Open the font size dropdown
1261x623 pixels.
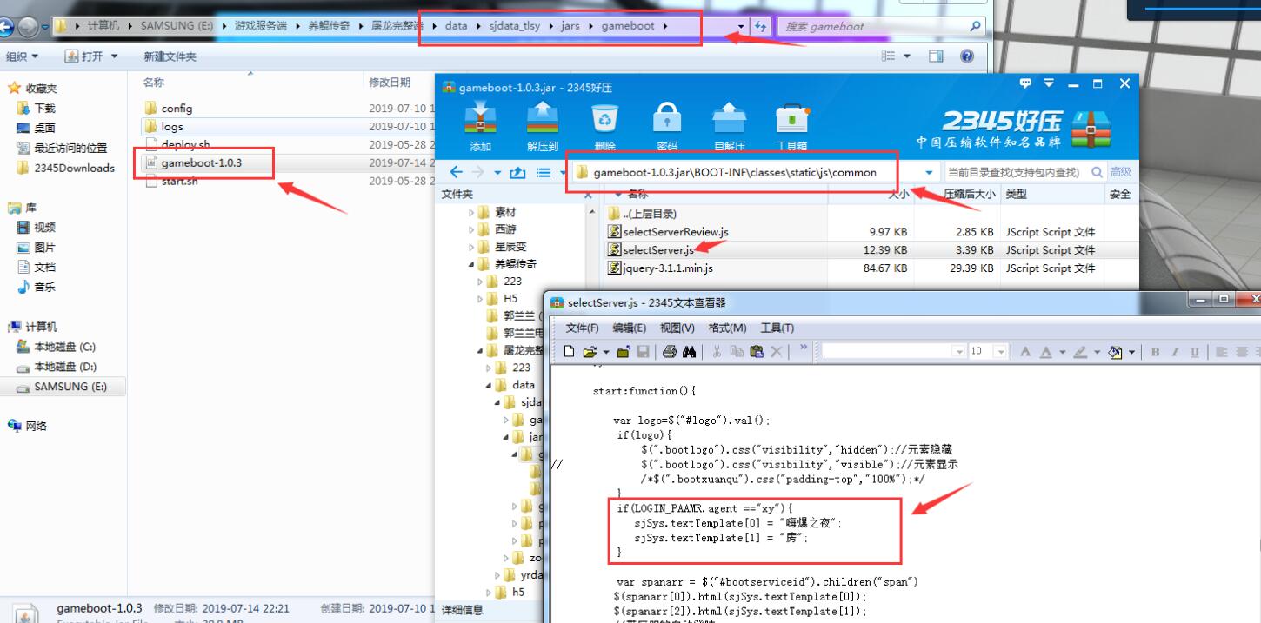[1000, 352]
